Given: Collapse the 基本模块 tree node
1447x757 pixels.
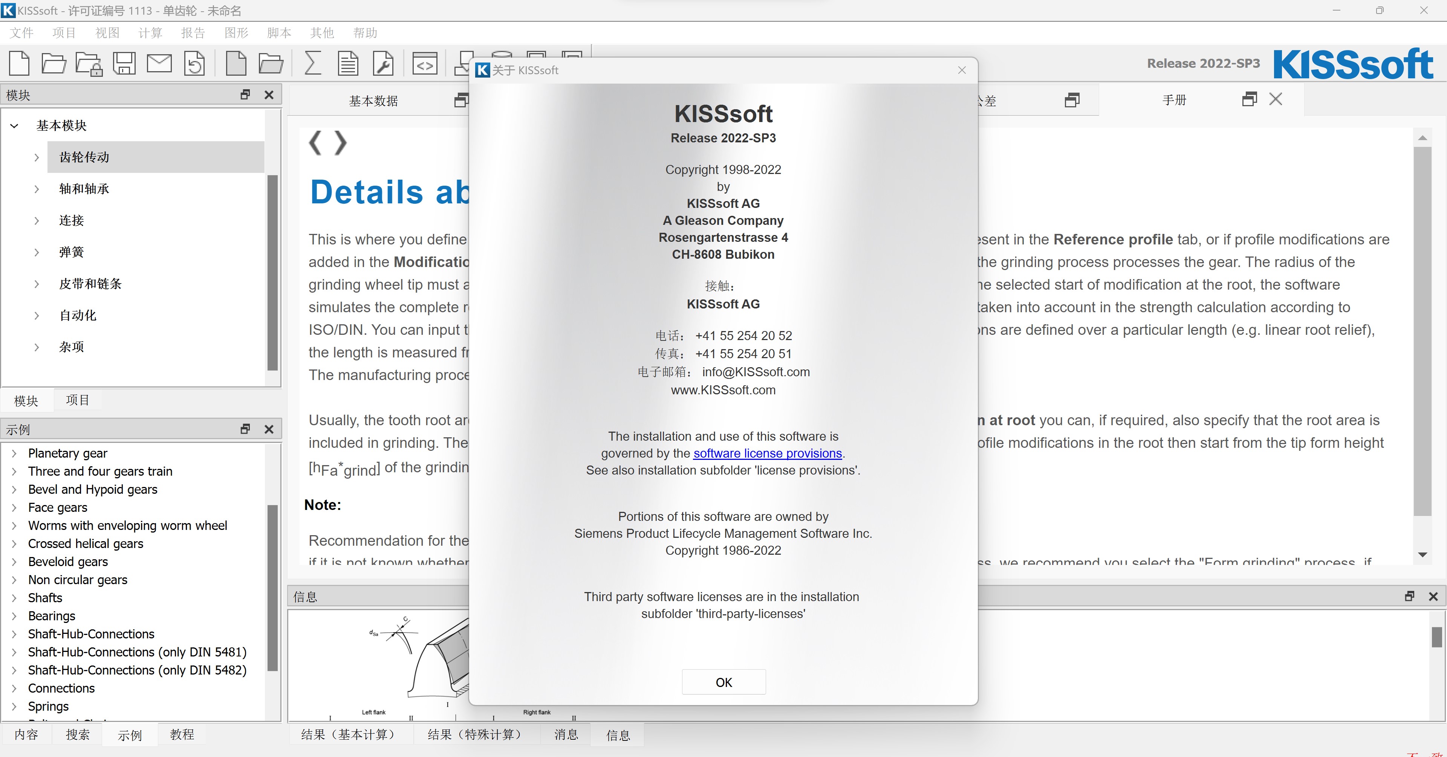Looking at the screenshot, I should click(15, 126).
